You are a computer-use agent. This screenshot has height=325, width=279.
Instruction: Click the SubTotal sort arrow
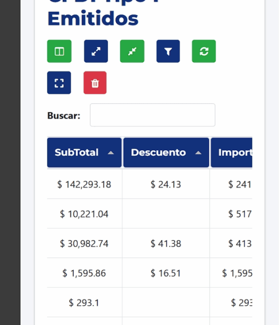tap(111, 153)
